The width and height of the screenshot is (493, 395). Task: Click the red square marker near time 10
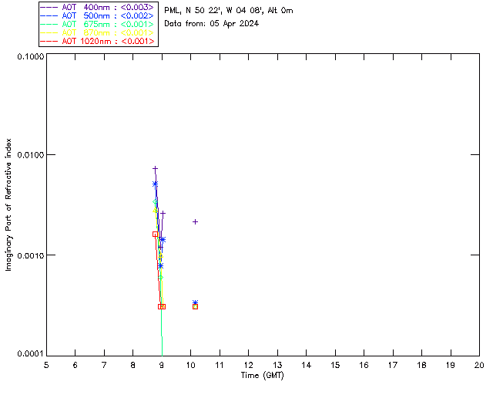pyautogui.click(x=195, y=307)
